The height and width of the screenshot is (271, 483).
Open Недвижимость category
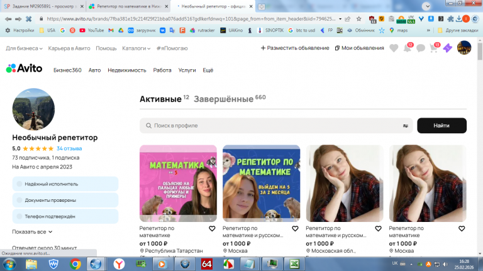pos(127,70)
